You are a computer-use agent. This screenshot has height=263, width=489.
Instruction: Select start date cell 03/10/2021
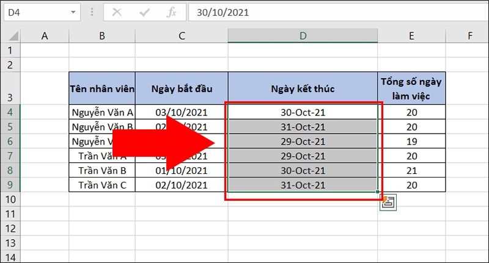[182, 112]
